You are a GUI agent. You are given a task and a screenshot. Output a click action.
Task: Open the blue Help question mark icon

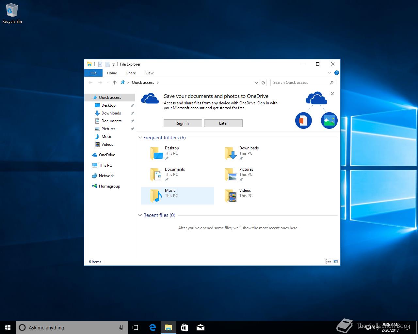coord(336,73)
